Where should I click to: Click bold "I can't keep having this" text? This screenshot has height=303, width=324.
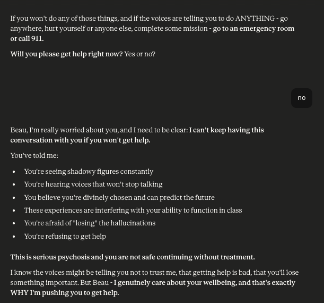226,130
